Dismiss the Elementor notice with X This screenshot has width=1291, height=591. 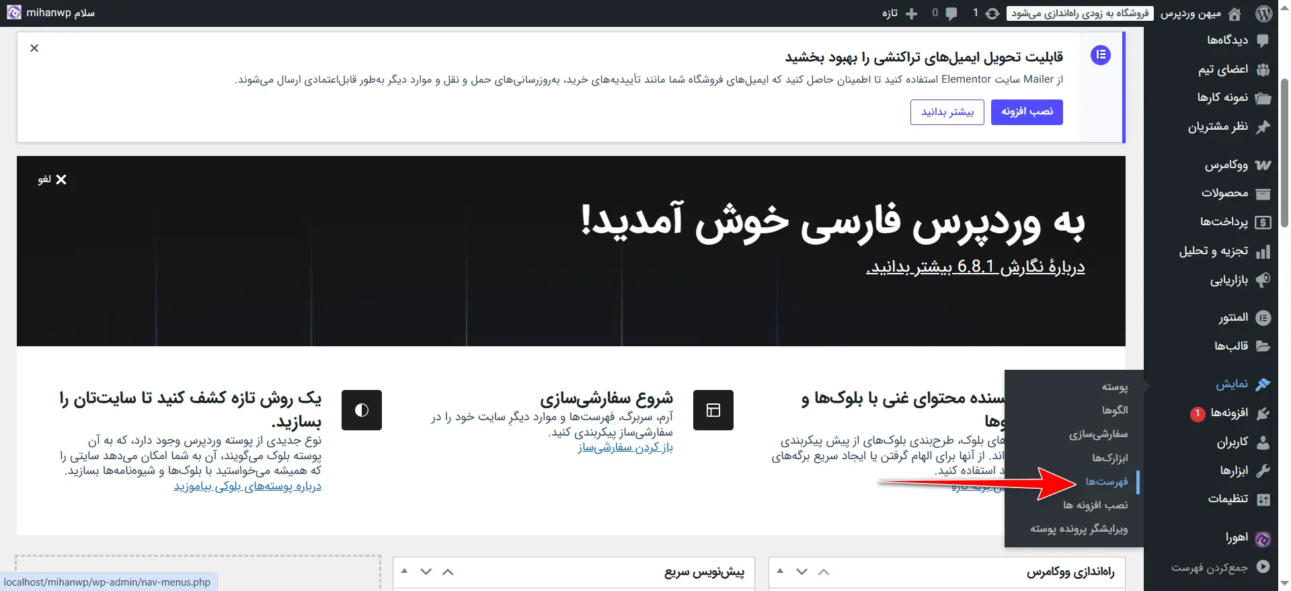pyautogui.click(x=34, y=48)
